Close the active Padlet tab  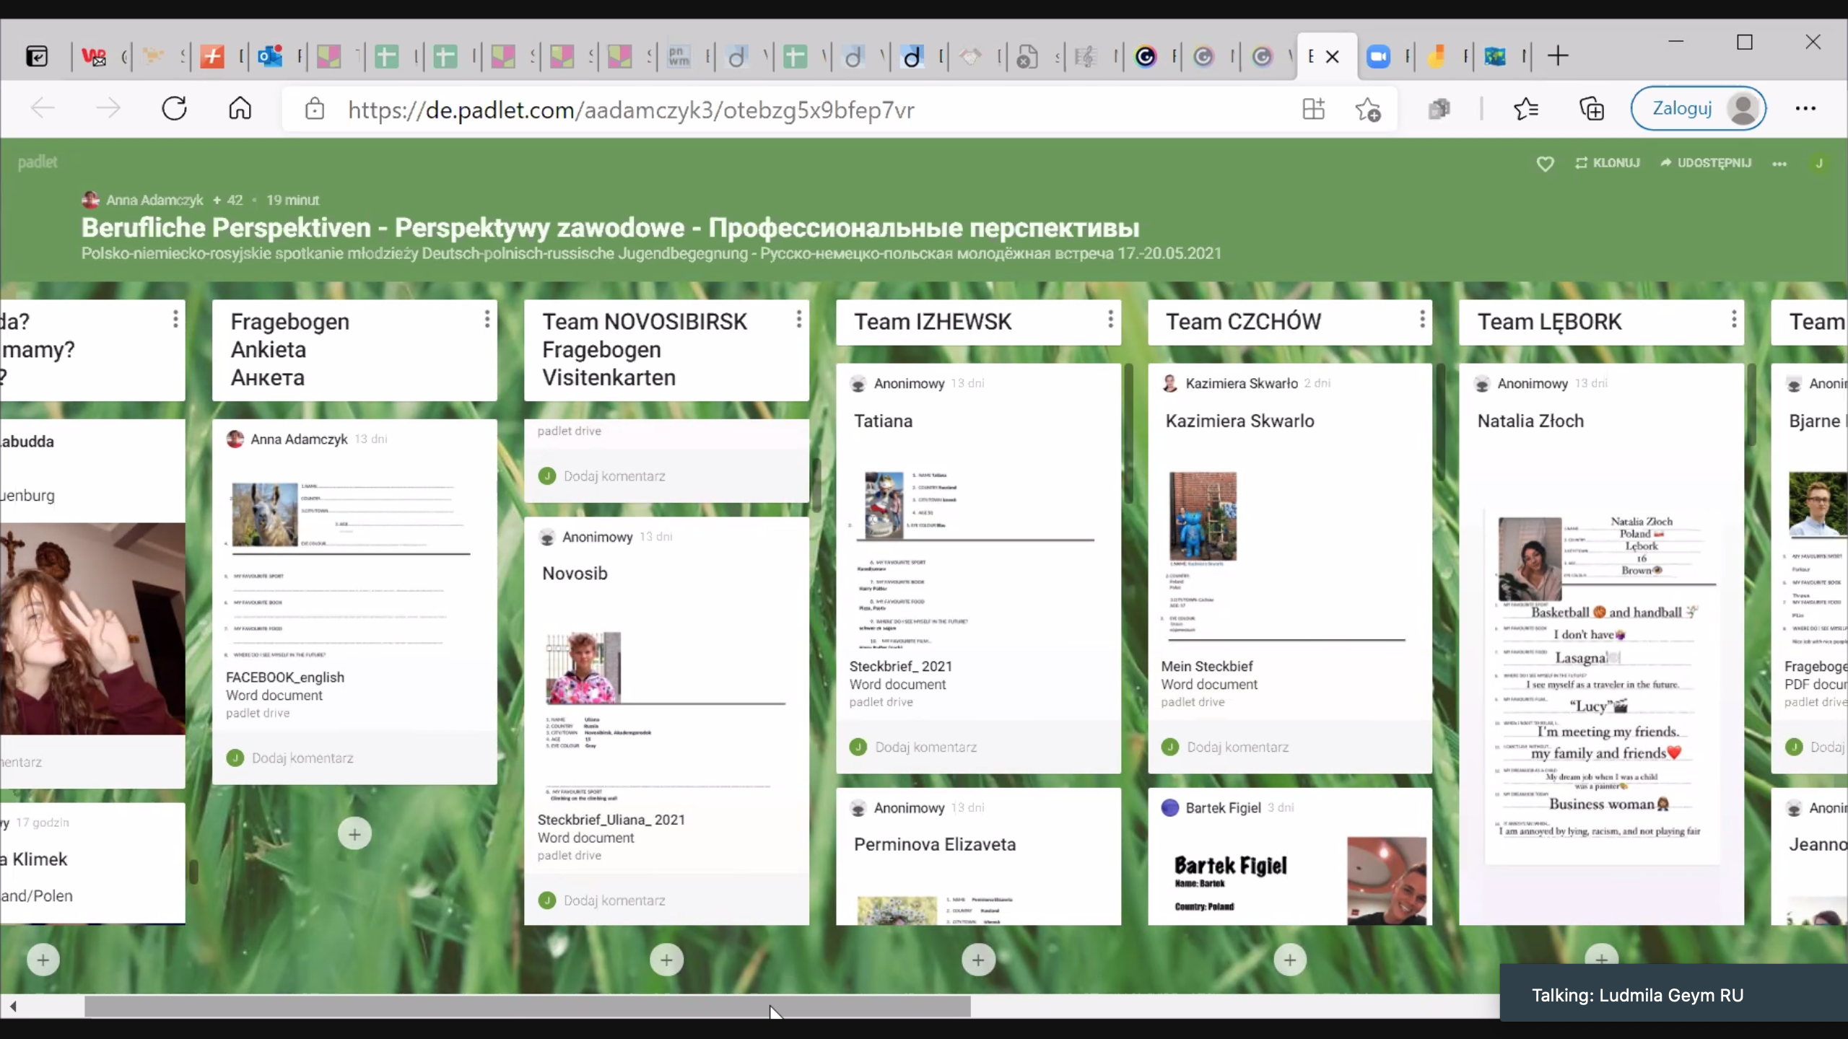point(1333,56)
